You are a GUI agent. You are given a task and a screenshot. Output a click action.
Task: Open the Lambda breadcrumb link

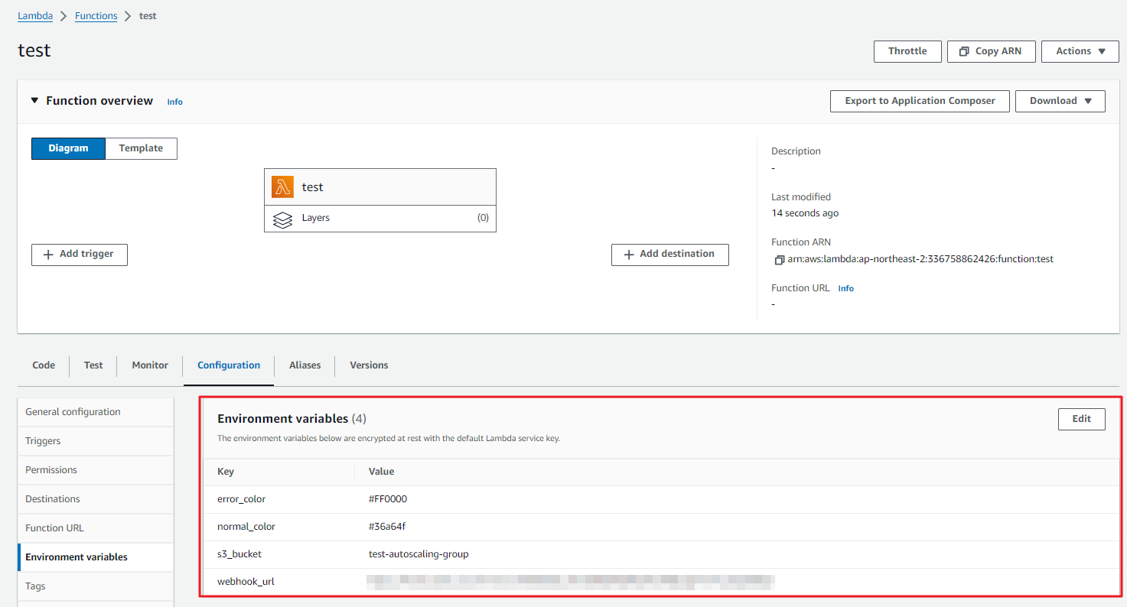click(x=35, y=16)
